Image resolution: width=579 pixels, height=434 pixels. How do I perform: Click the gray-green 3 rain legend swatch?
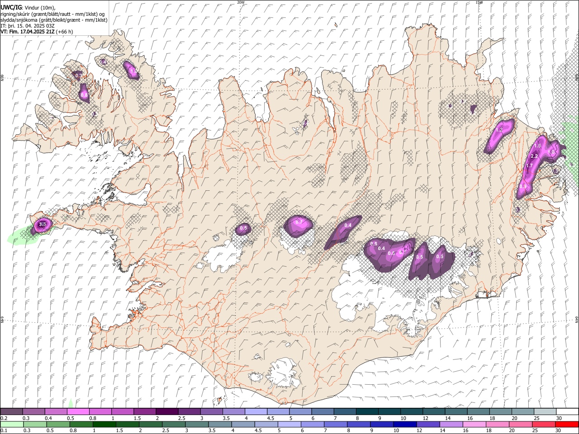point(196,424)
